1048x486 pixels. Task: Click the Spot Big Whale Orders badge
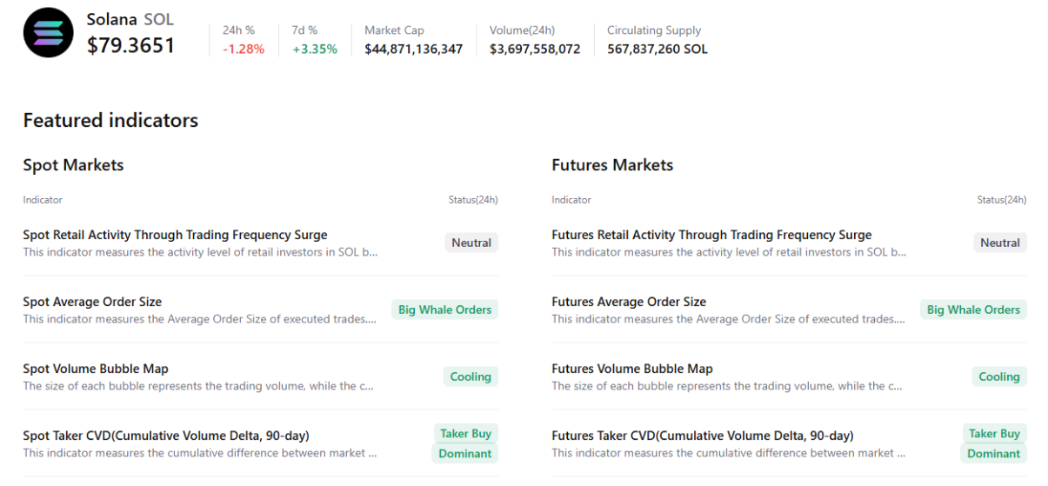444,310
